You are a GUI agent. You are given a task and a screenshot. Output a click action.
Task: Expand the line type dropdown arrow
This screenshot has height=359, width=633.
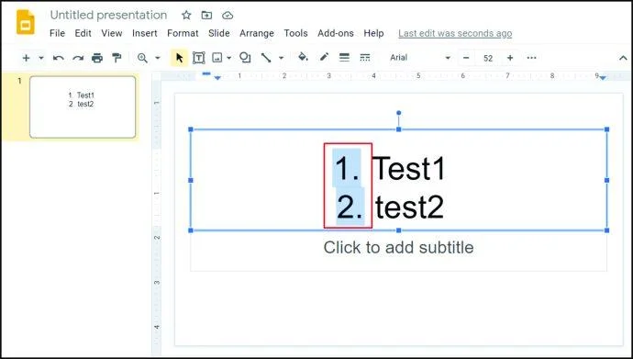(282, 58)
